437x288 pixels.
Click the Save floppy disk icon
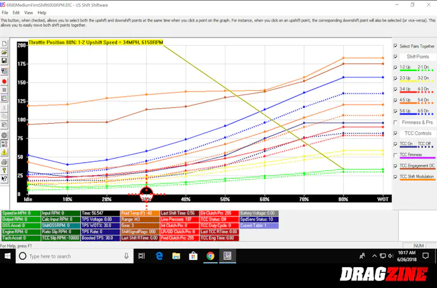[4, 61]
